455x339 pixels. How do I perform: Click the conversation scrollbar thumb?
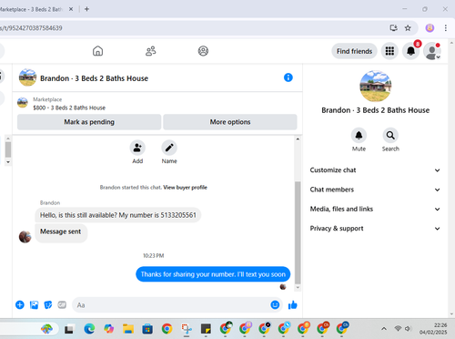click(298, 232)
